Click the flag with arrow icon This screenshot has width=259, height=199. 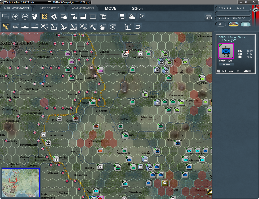coord(122,17)
